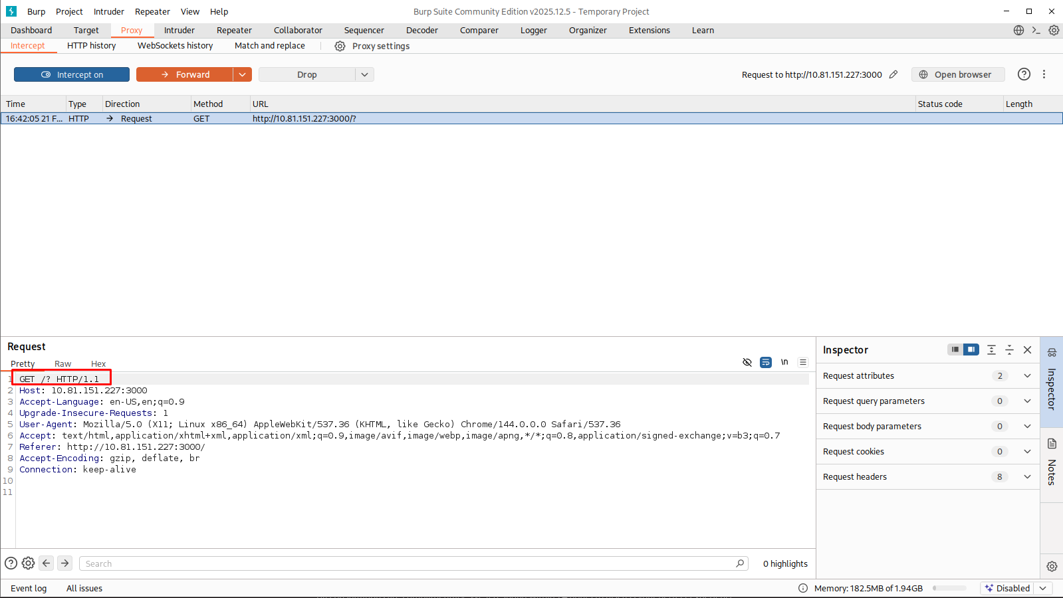
Task: Switch to the Decoder tab
Action: pos(422,30)
